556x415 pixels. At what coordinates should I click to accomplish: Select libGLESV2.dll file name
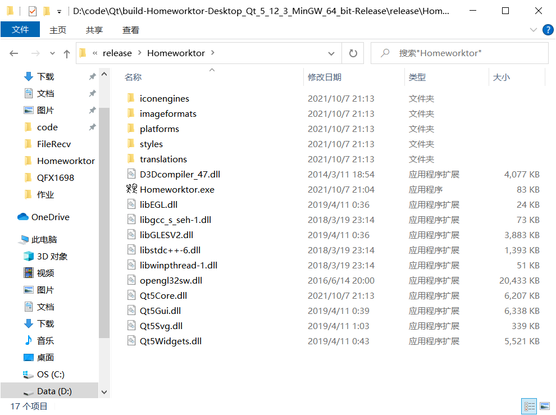coord(166,235)
